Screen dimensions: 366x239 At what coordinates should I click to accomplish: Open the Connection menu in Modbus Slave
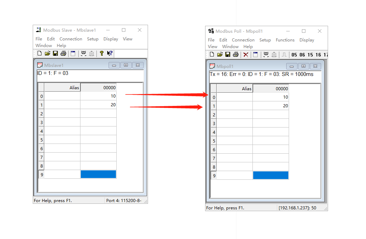tap(71, 39)
